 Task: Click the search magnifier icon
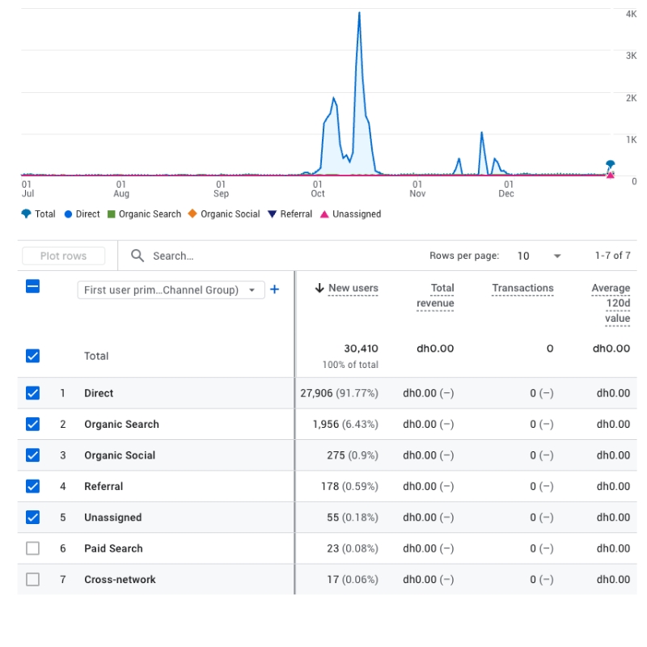tap(137, 256)
